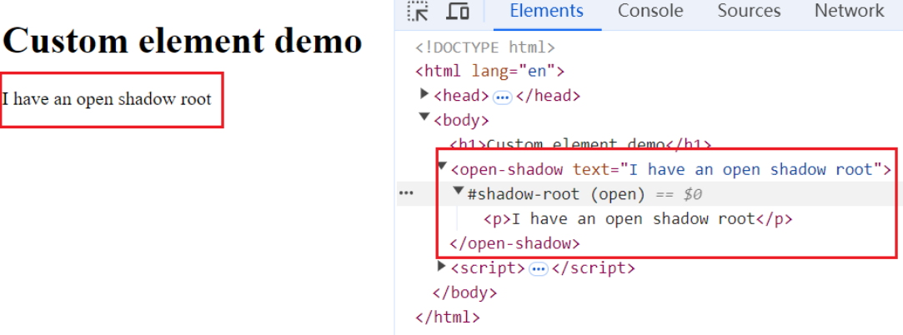Select the closing </body> tag
The width and height of the screenshot is (903, 335).
point(464,293)
